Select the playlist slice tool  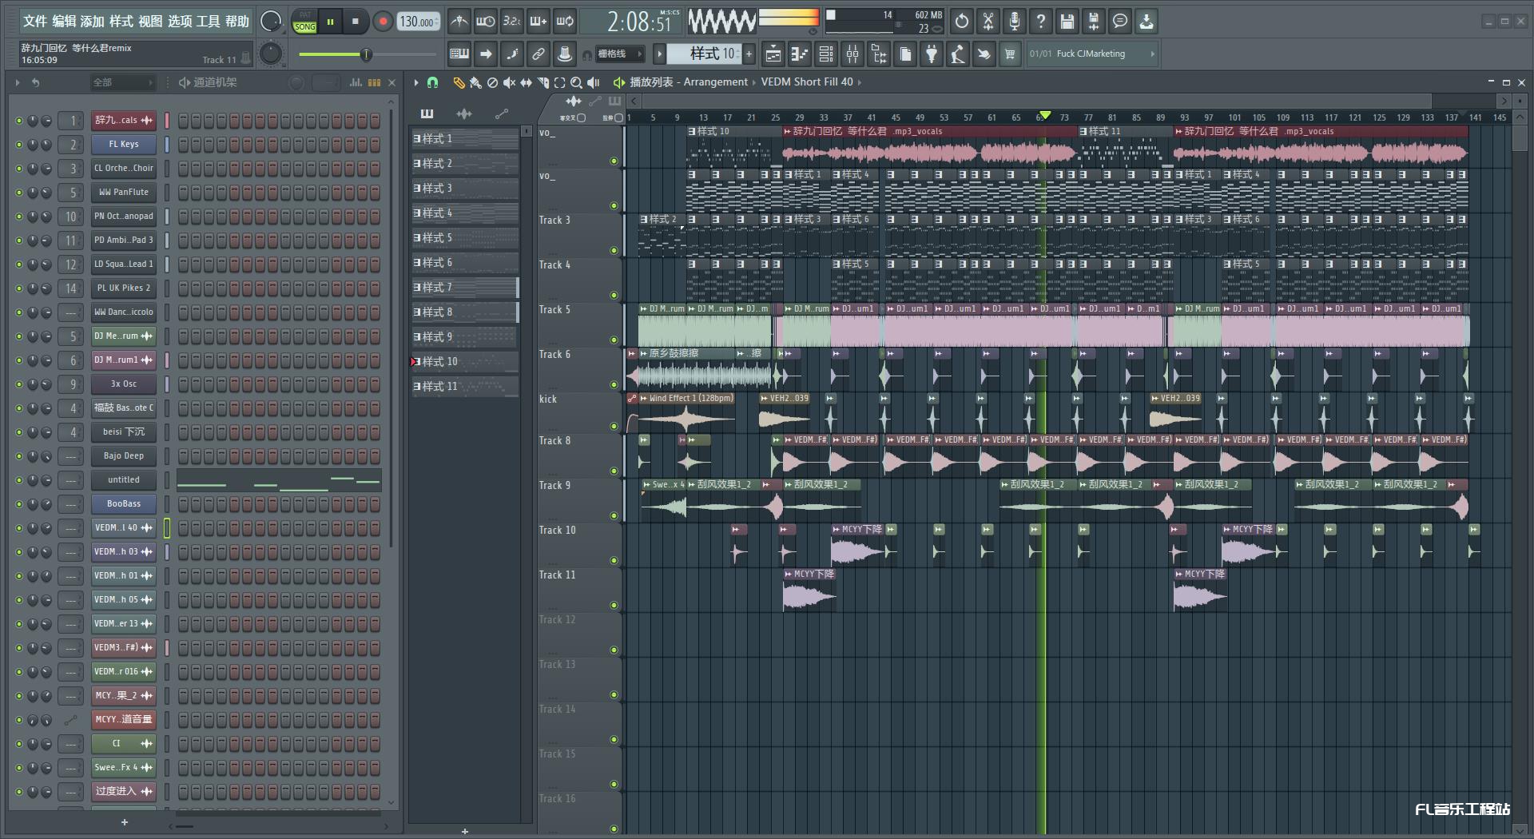542,82
